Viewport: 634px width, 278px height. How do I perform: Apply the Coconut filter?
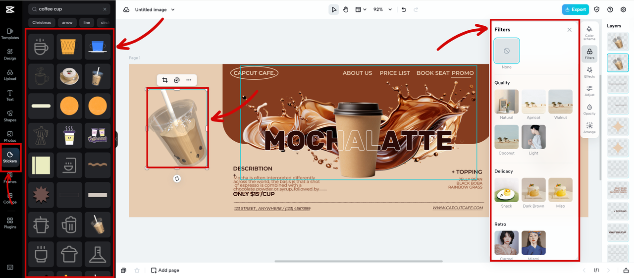pyautogui.click(x=506, y=137)
